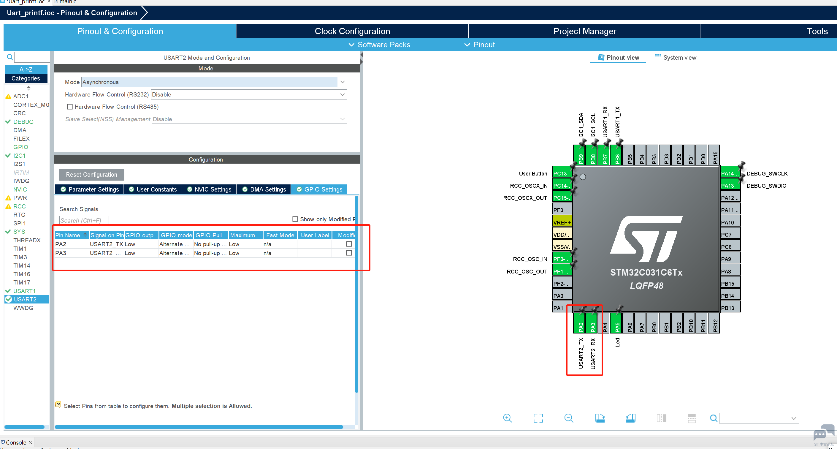Image resolution: width=837 pixels, height=449 pixels.
Task: Enable Hardware Flow Control (RS485) checkbox
Action: coord(70,107)
